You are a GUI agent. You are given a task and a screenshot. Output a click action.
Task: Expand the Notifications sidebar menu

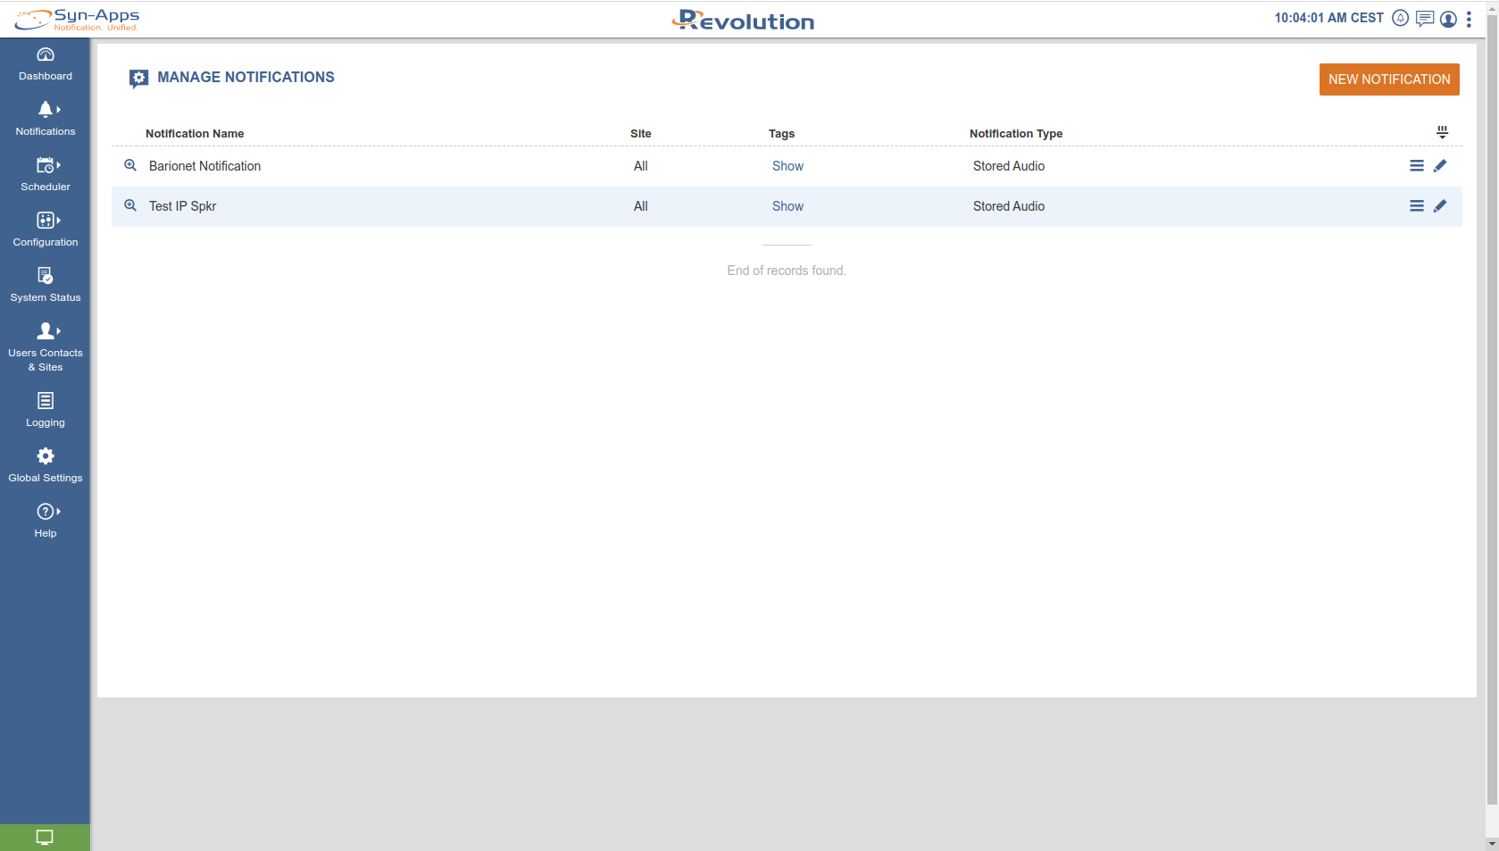point(46,118)
